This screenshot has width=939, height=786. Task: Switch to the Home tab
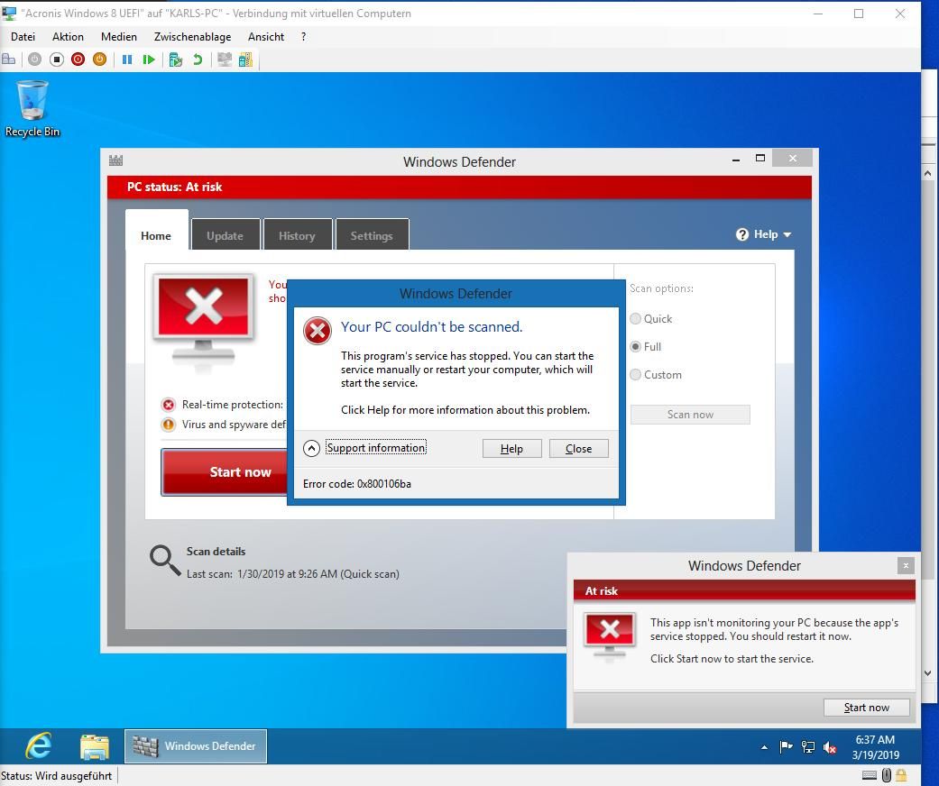156,236
